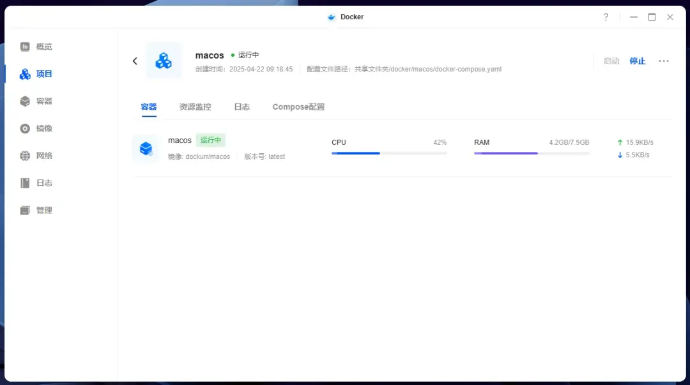Click the macos project cubes icon in header

pos(164,61)
